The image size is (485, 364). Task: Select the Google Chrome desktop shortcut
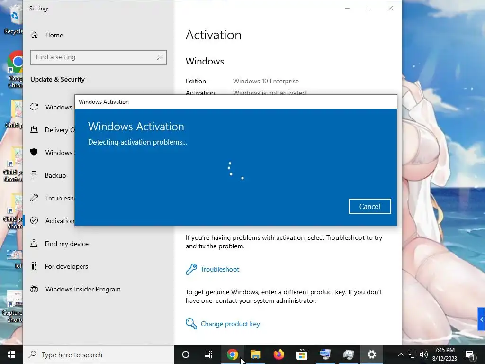(15, 70)
